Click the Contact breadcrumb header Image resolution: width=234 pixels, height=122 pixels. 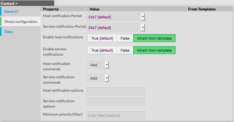click(9, 3)
